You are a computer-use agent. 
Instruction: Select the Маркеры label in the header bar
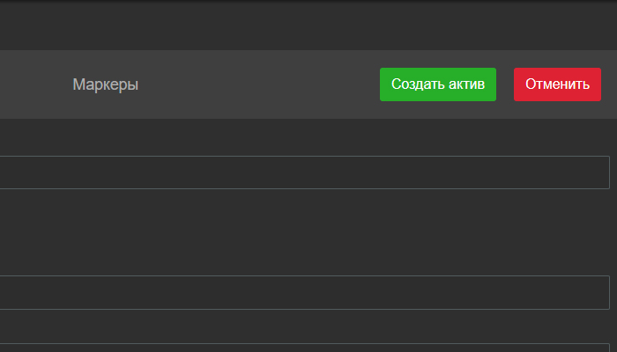(106, 84)
